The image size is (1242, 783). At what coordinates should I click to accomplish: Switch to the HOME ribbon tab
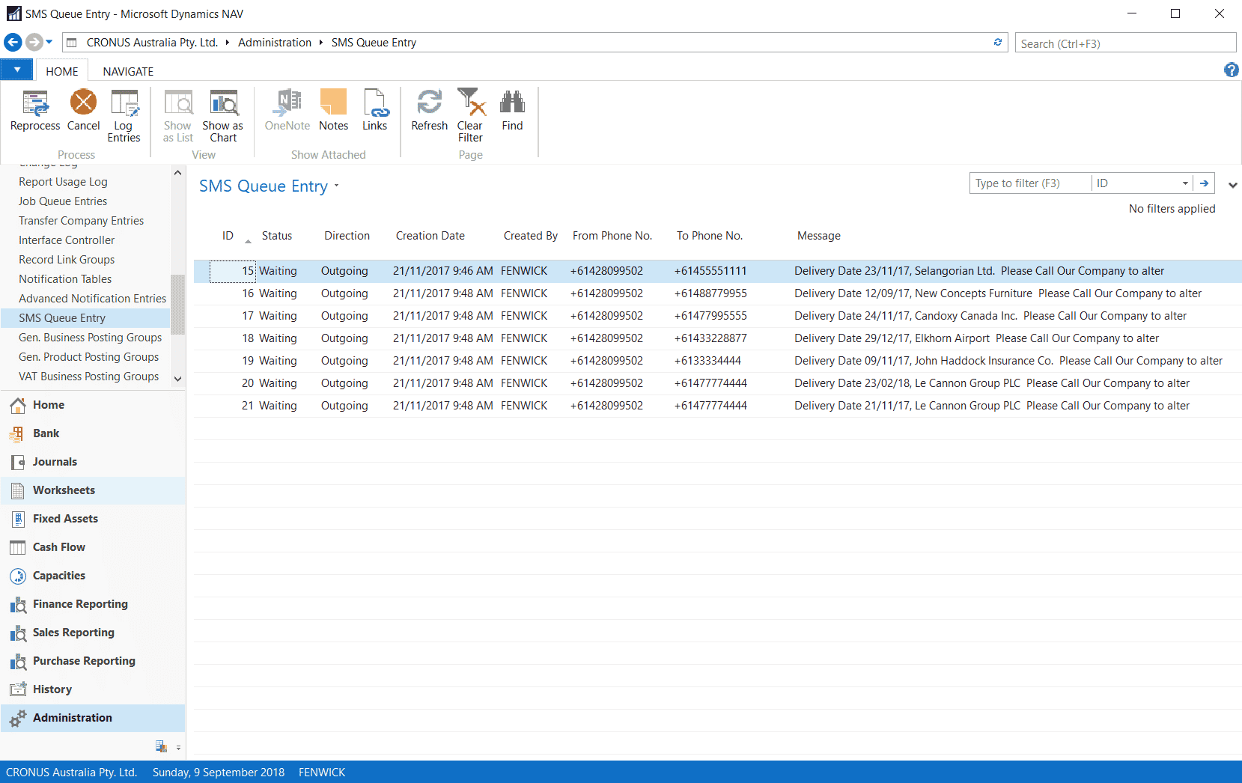pos(62,71)
